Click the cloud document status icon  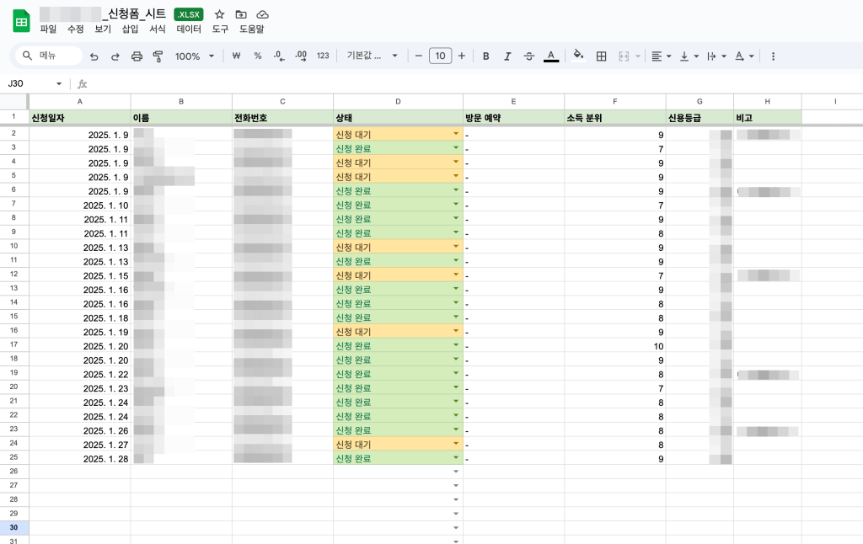tap(262, 14)
